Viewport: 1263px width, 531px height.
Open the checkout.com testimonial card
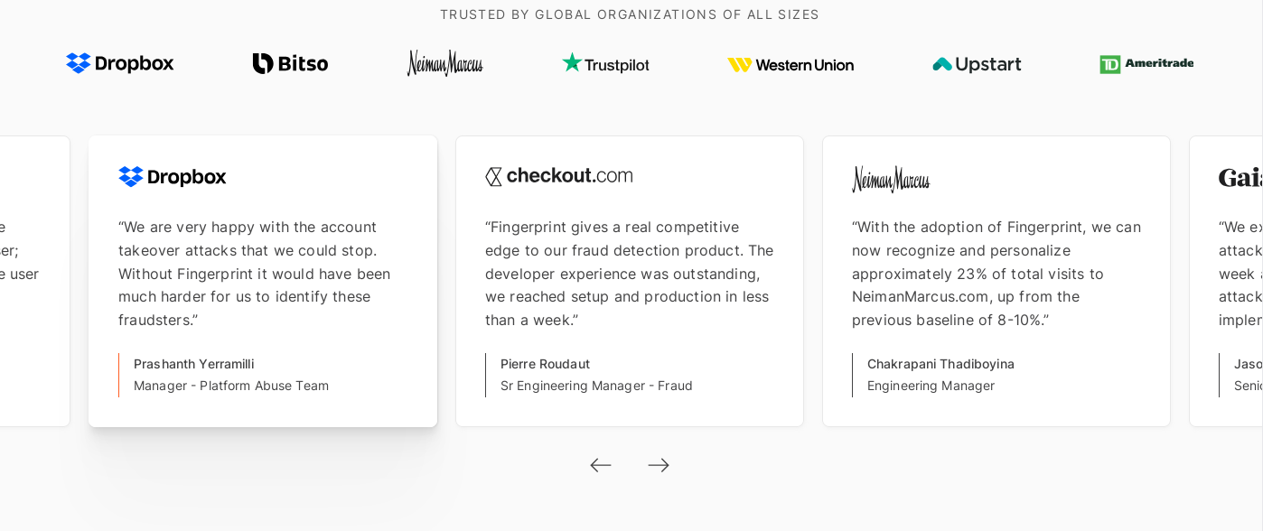tap(630, 281)
